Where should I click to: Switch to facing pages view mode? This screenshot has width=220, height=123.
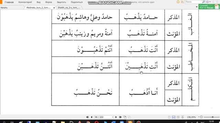tap(178, 117)
